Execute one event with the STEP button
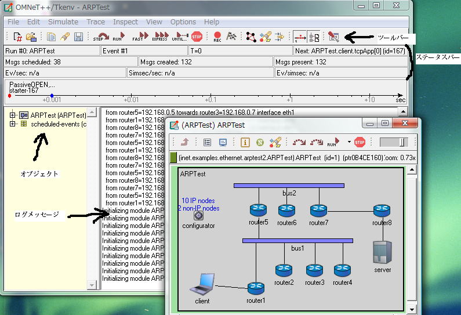This screenshot has width=461, height=315. tap(101, 37)
